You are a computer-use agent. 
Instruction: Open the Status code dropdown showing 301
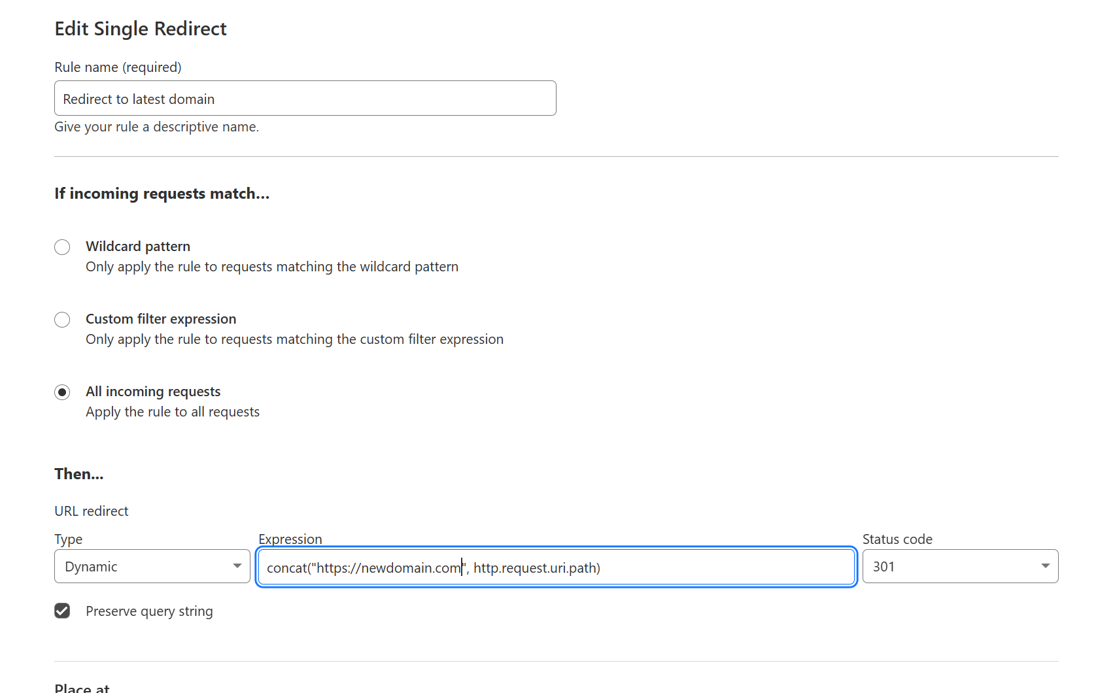click(960, 566)
